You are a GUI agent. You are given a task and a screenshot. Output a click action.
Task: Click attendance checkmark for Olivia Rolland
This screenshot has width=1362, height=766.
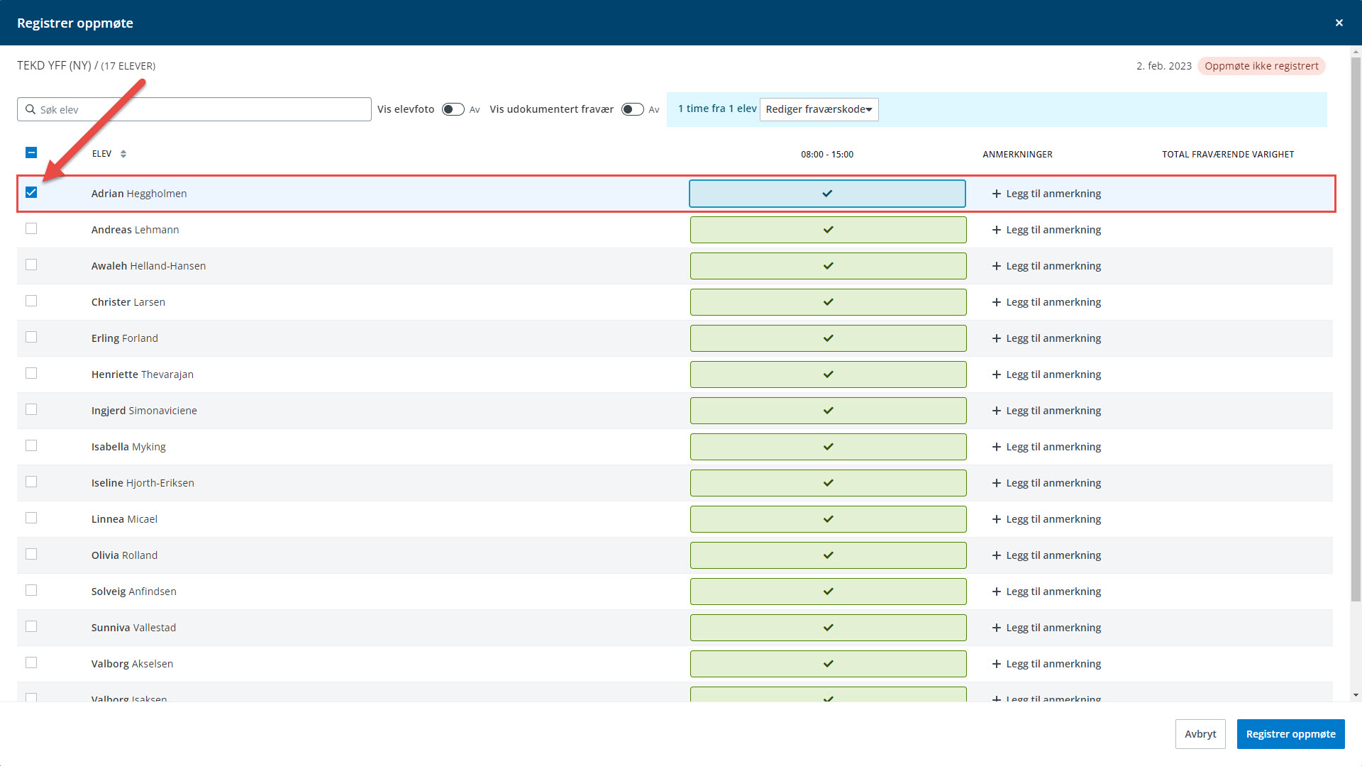click(828, 555)
